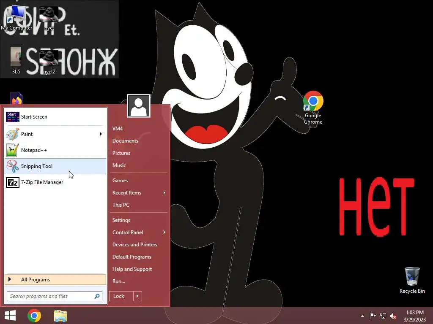Select the nyet2 desktop file

(49, 62)
